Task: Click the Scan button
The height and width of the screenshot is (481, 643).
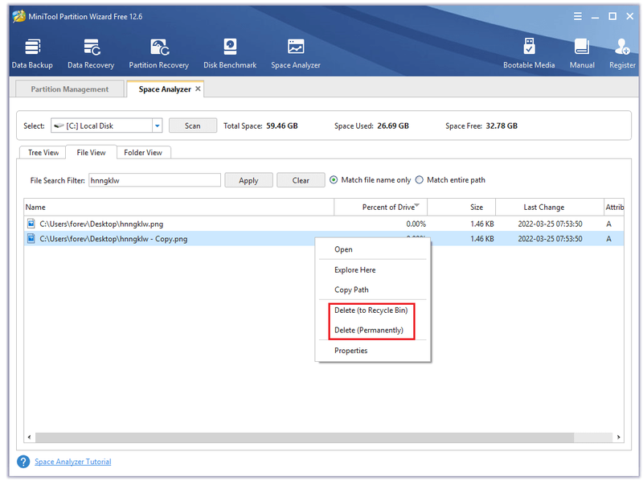Action: click(x=193, y=126)
